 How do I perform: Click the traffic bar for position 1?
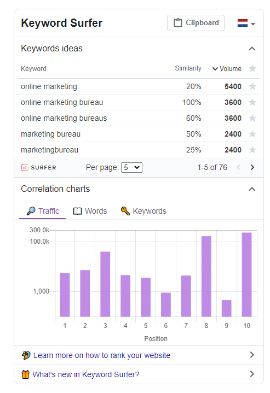point(65,295)
